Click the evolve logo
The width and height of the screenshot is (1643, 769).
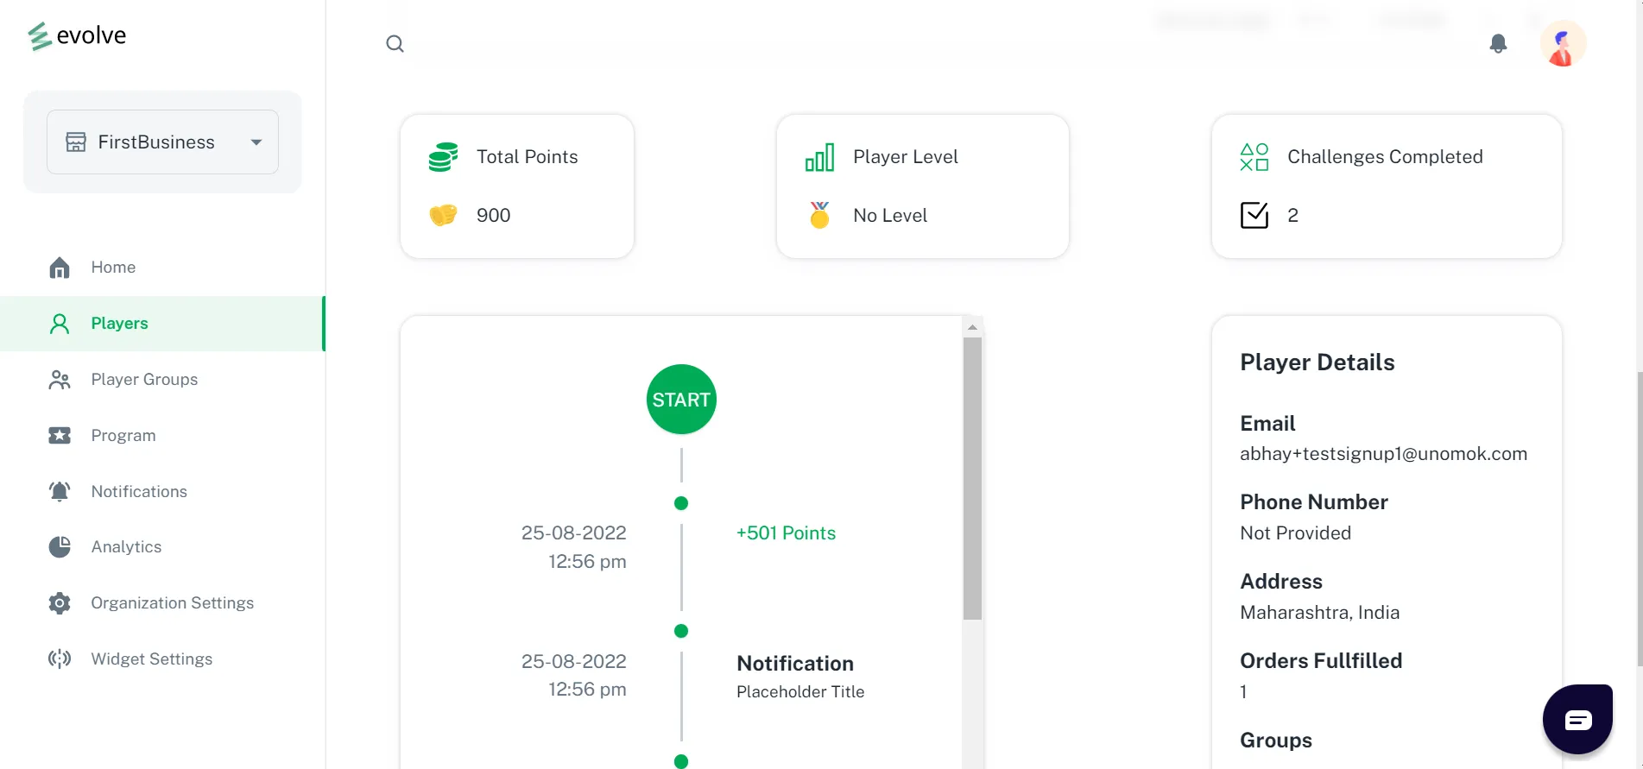pos(77,35)
